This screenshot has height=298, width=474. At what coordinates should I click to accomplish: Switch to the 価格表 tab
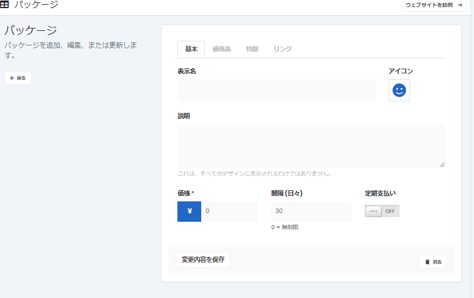222,49
